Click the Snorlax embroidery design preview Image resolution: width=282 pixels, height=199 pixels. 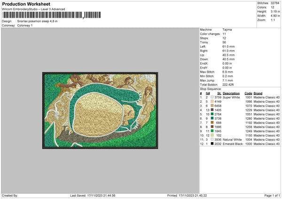pyautogui.click(x=100, y=110)
